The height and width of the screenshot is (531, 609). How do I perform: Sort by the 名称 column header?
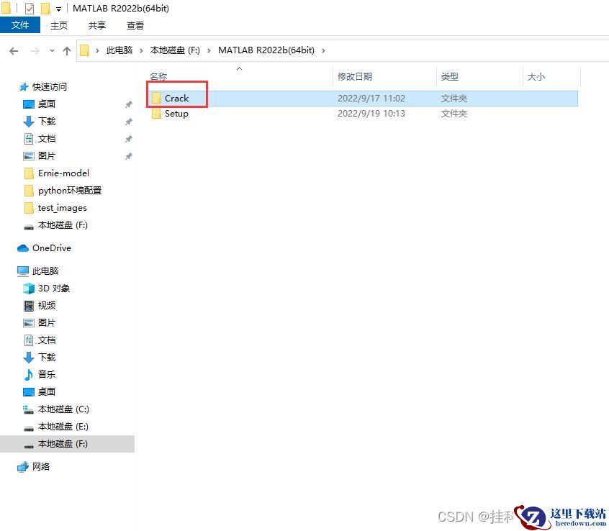158,77
